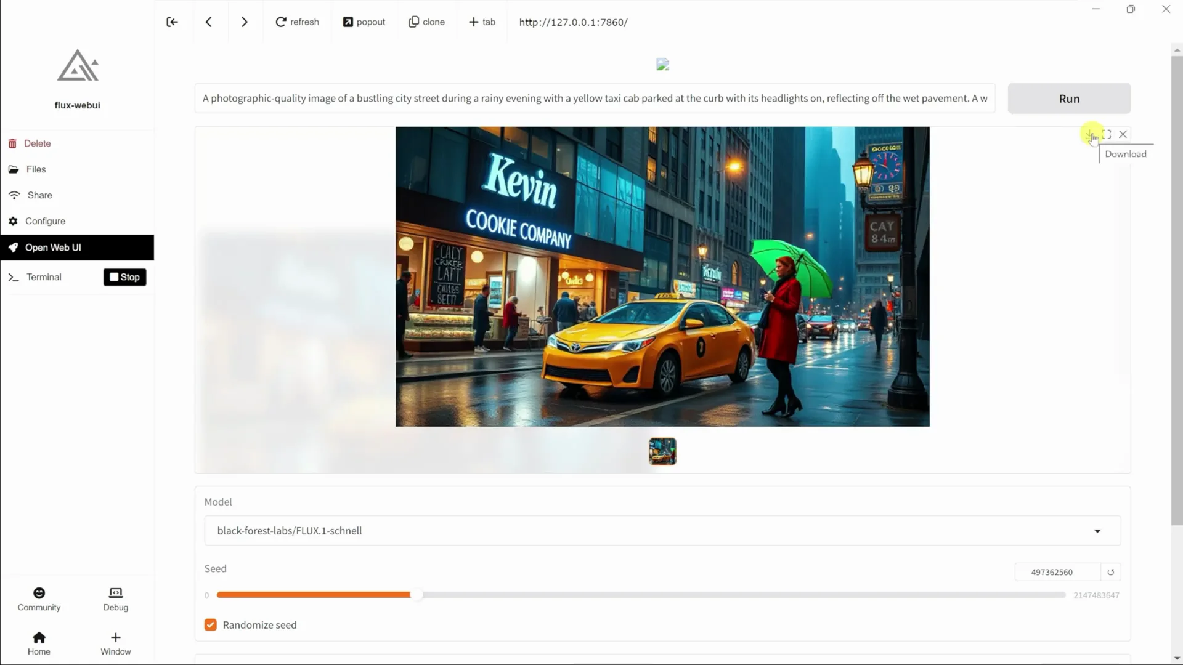Viewport: 1183px width, 665px height.
Task: Open a new tab with the tab button
Action: [x=482, y=22]
